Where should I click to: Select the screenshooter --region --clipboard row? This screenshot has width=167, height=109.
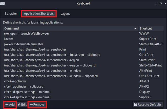point(83,65)
